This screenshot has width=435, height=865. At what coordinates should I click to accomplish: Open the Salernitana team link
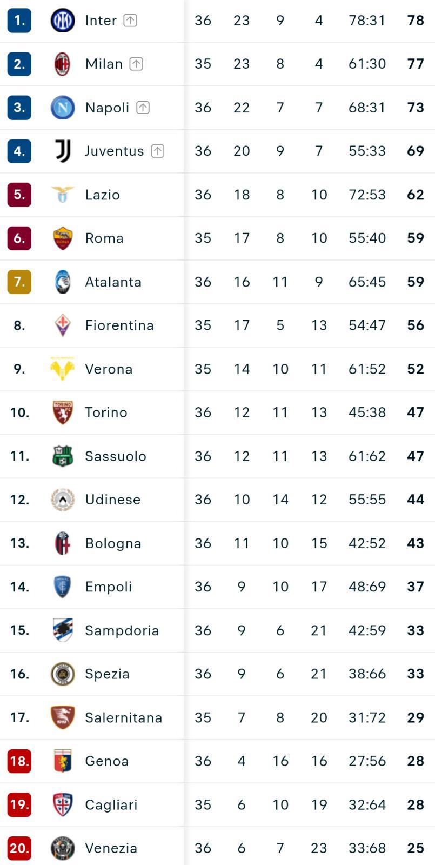pyautogui.click(x=123, y=718)
